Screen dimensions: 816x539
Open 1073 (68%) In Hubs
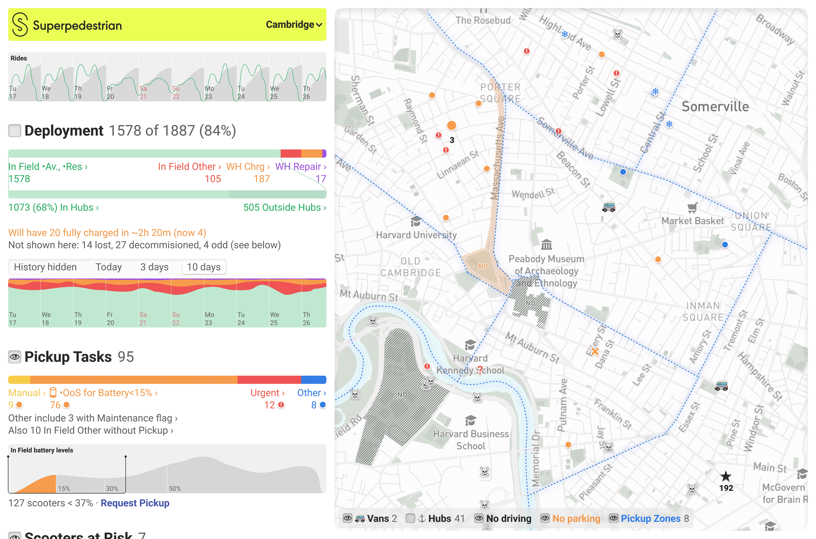54,207
